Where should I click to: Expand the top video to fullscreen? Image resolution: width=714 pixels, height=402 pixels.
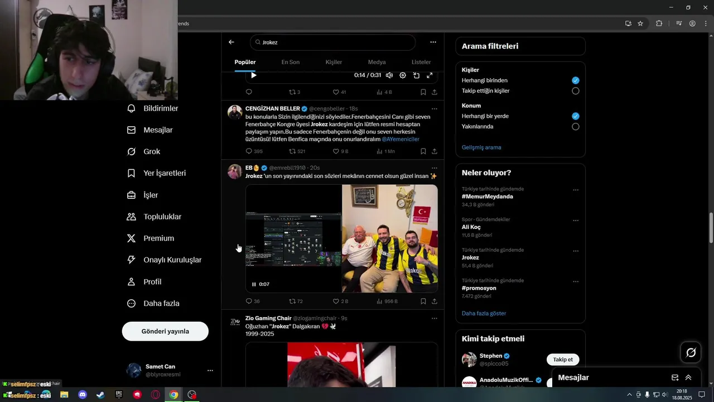click(x=430, y=75)
